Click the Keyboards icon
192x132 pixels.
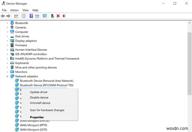click(12, 63)
